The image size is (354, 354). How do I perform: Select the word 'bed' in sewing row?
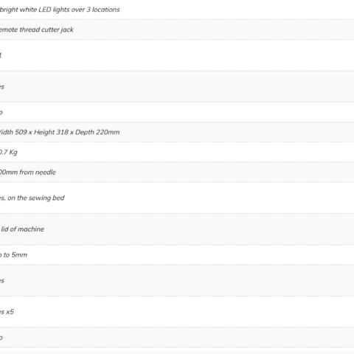pos(59,198)
